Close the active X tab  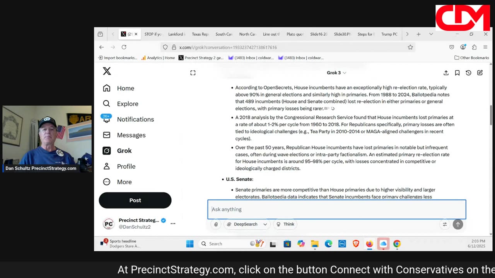[x=136, y=34]
